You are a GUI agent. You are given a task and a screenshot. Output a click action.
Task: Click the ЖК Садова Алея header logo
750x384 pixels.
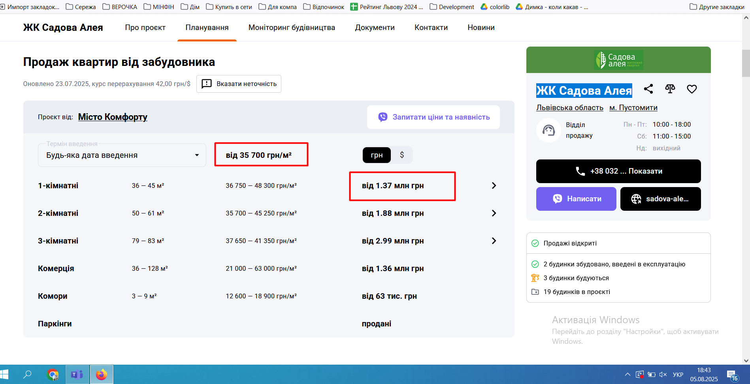pyautogui.click(x=63, y=27)
